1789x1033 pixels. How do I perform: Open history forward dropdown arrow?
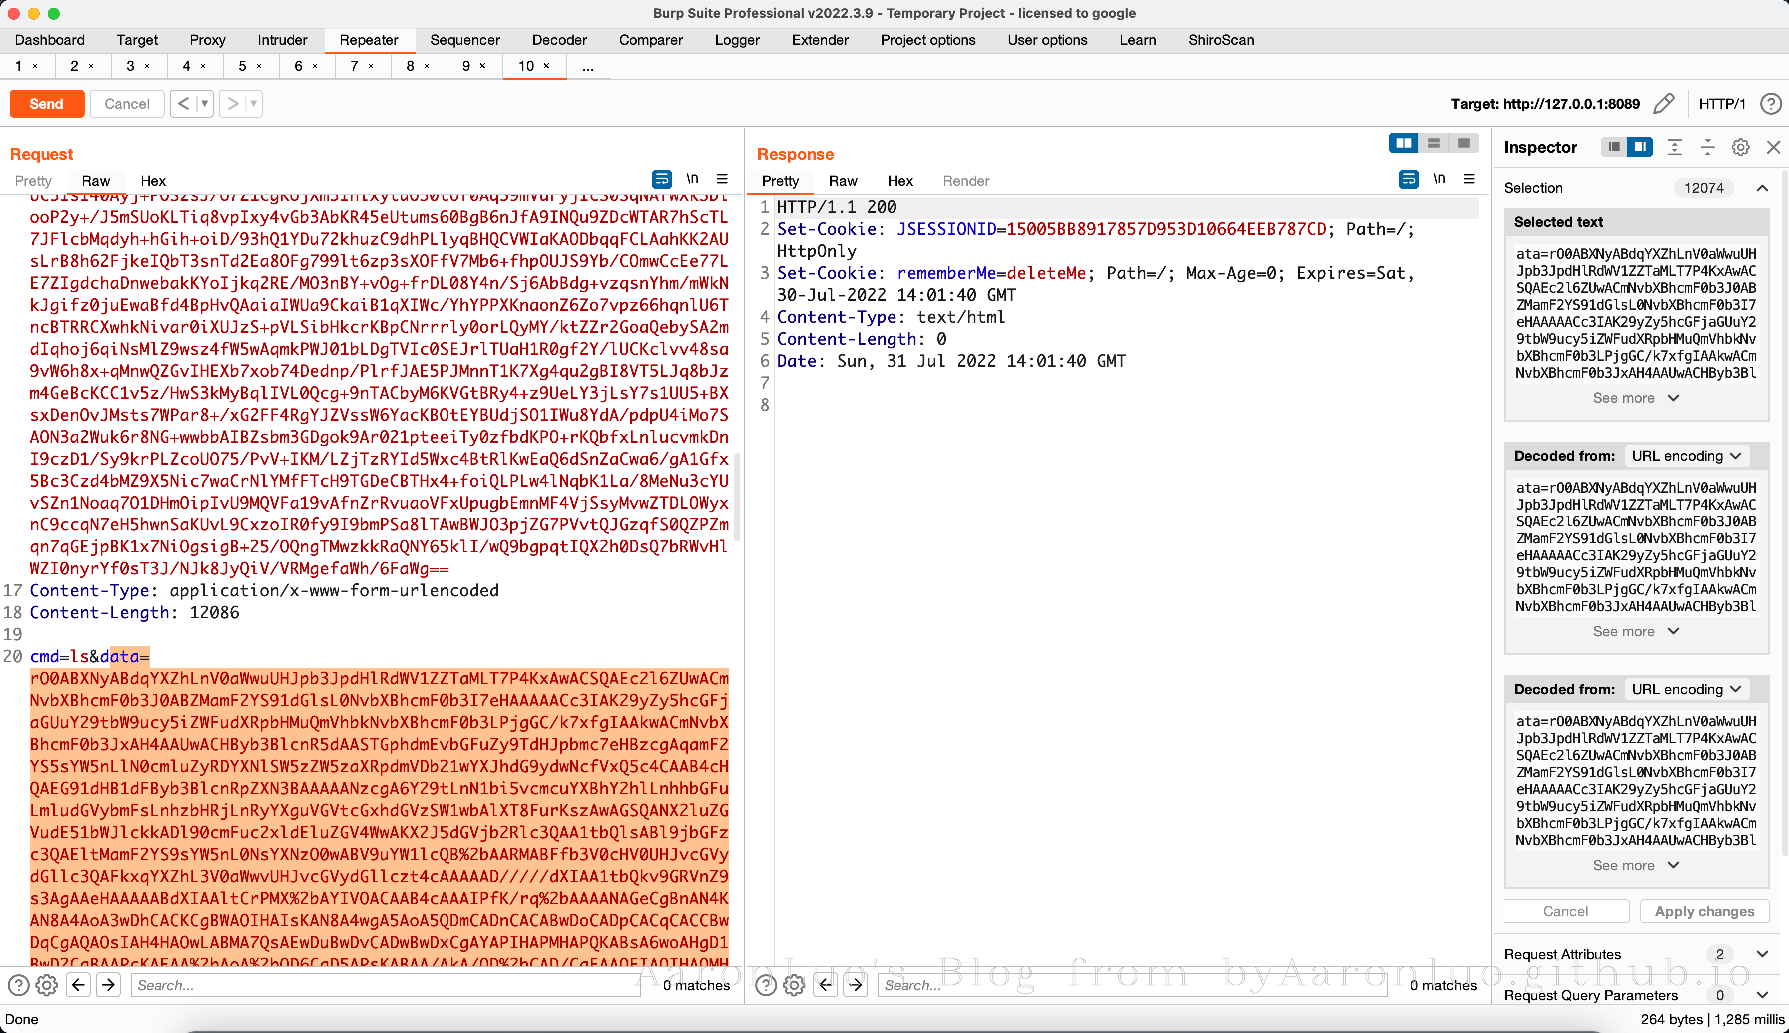coord(253,103)
